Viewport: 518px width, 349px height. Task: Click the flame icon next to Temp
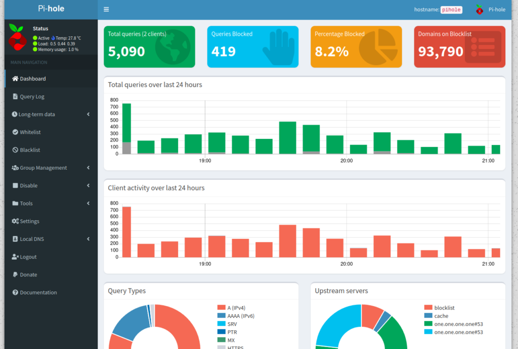tap(53, 38)
